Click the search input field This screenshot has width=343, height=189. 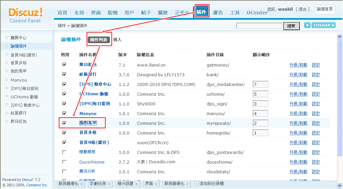tap(259, 26)
